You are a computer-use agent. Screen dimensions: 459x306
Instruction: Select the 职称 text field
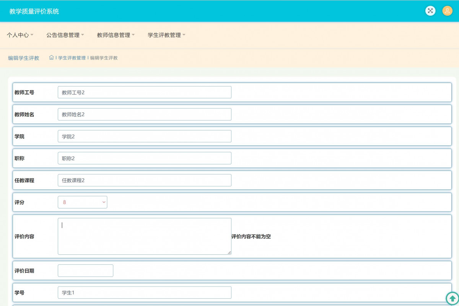tap(144, 158)
